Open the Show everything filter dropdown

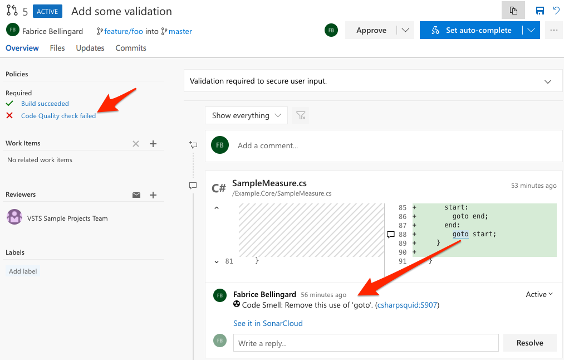point(246,115)
